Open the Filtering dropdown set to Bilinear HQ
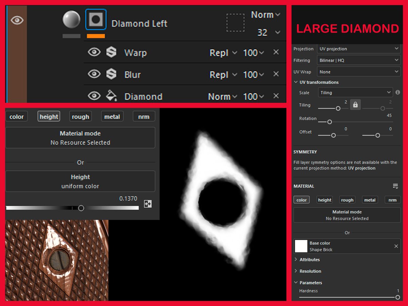 click(x=359, y=60)
